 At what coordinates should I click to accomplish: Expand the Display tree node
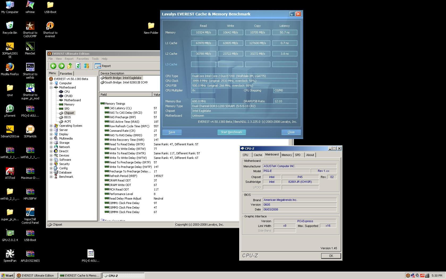(51, 134)
